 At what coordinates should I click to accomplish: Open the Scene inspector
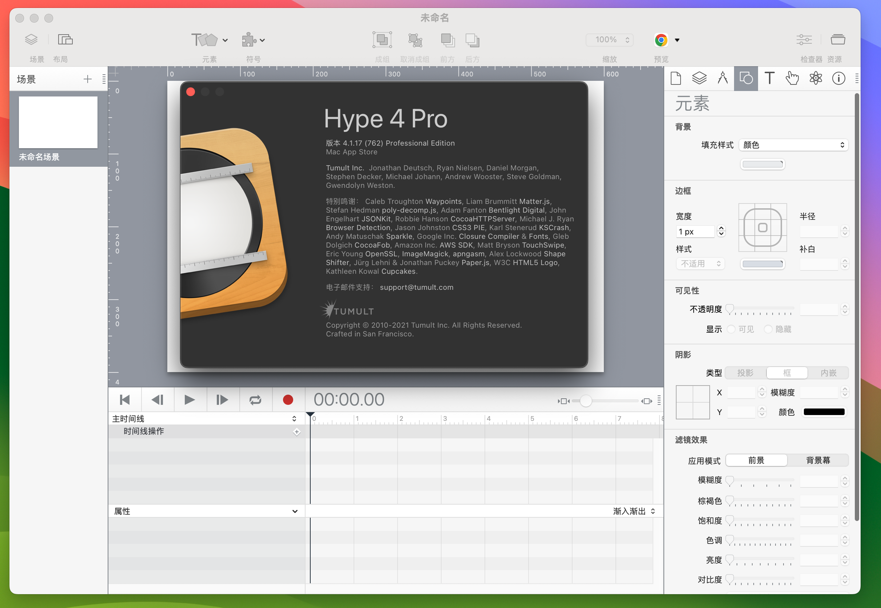pos(699,78)
